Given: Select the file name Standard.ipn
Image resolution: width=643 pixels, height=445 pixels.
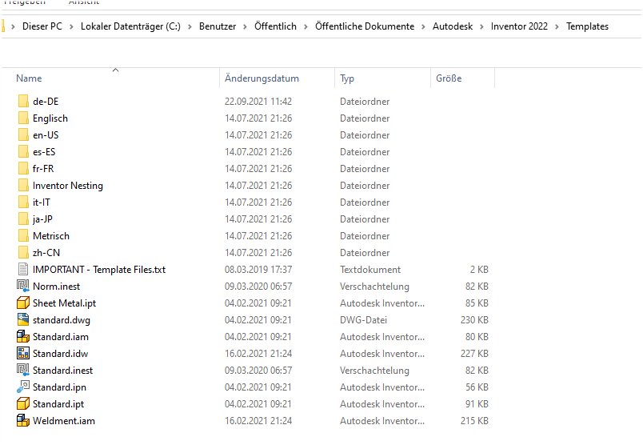Looking at the screenshot, I should (59, 387).
